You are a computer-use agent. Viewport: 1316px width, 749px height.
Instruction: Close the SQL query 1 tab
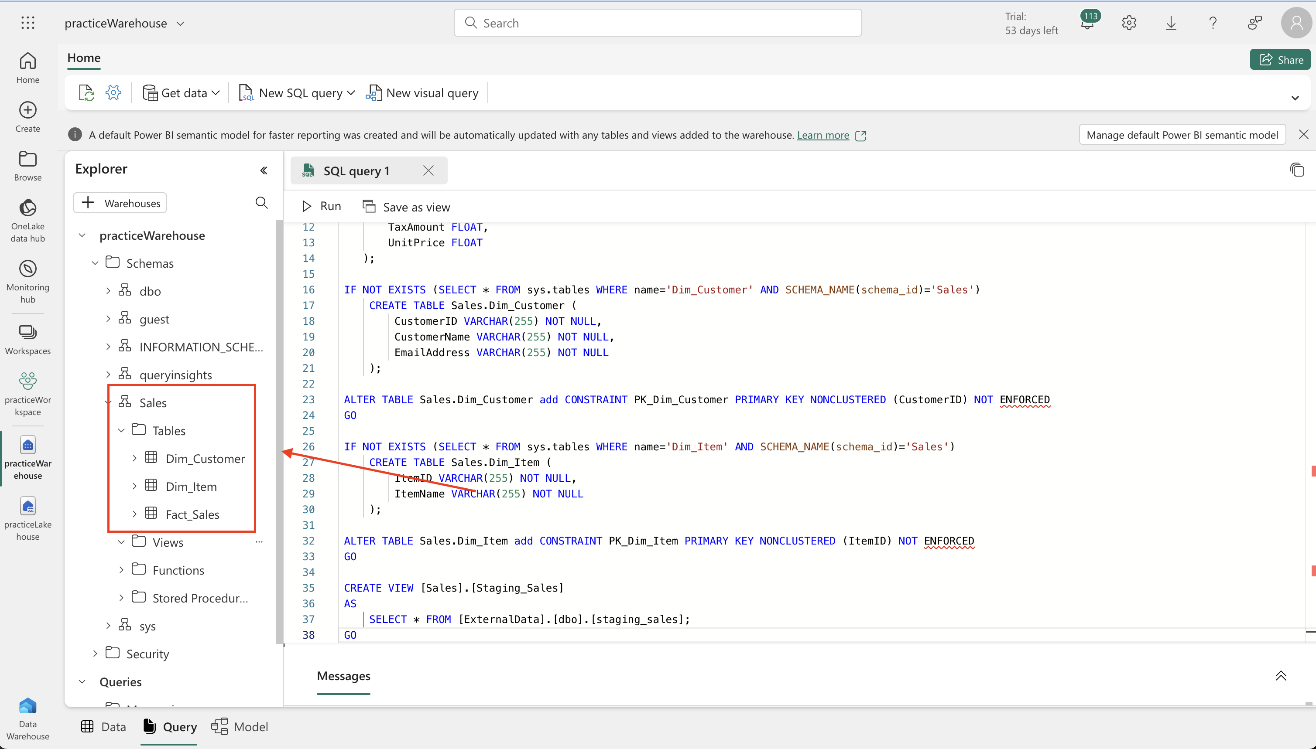pos(428,170)
